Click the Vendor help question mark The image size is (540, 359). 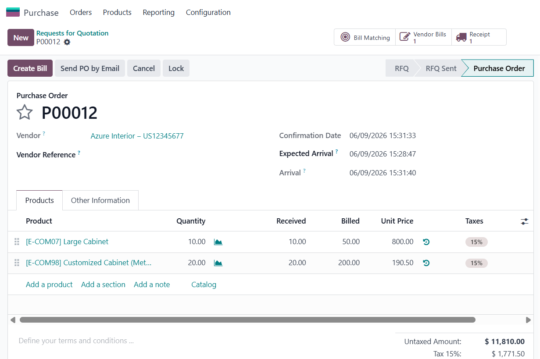(44, 134)
